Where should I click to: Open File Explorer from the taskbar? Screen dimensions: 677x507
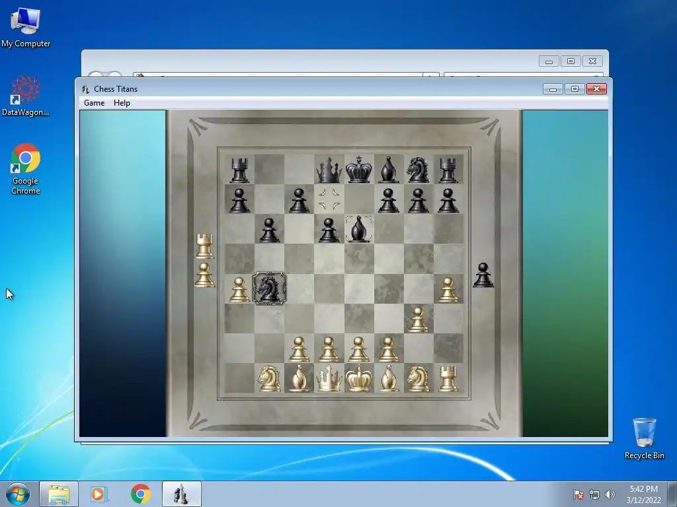click(59, 494)
